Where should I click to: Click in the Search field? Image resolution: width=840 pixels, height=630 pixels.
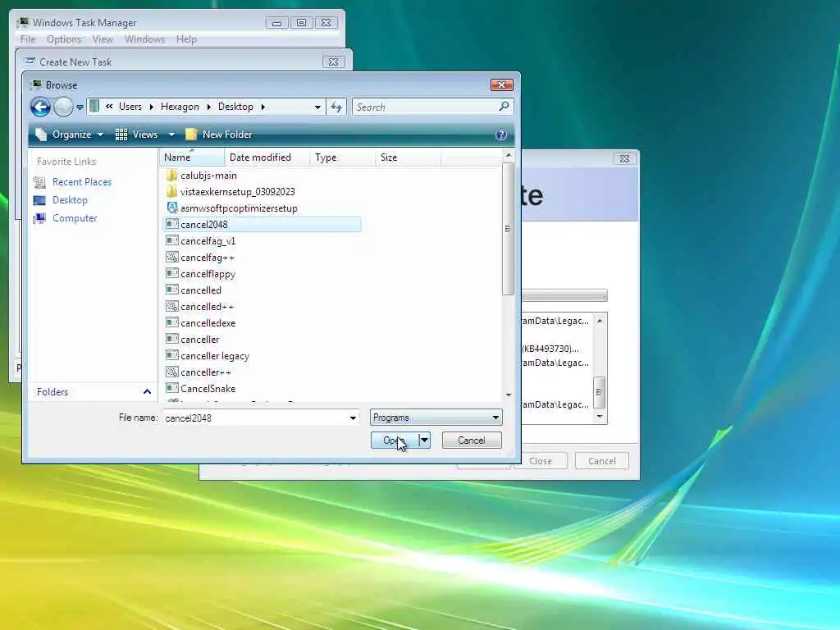pos(426,107)
